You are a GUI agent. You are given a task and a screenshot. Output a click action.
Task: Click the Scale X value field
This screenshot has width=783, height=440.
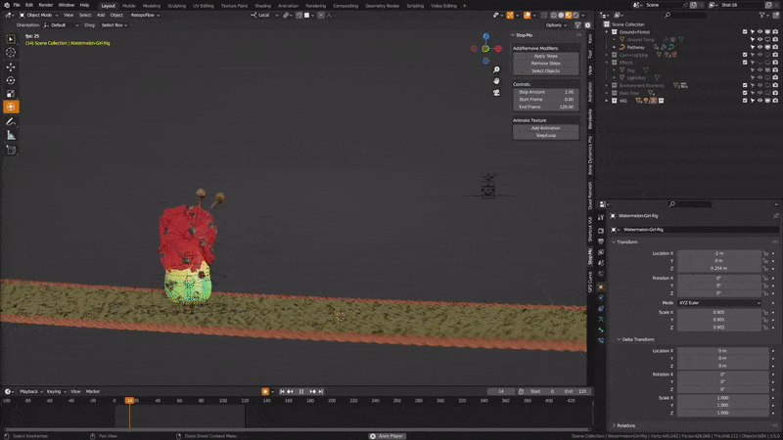click(719, 312)
